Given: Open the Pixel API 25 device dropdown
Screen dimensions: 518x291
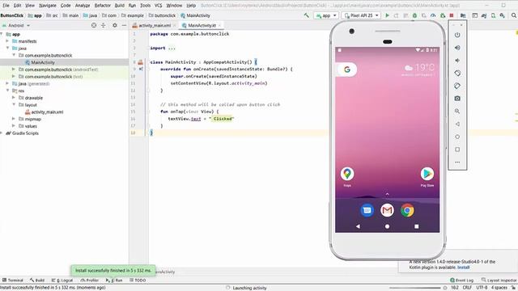Looking at the screenshot, I should 361,15.
